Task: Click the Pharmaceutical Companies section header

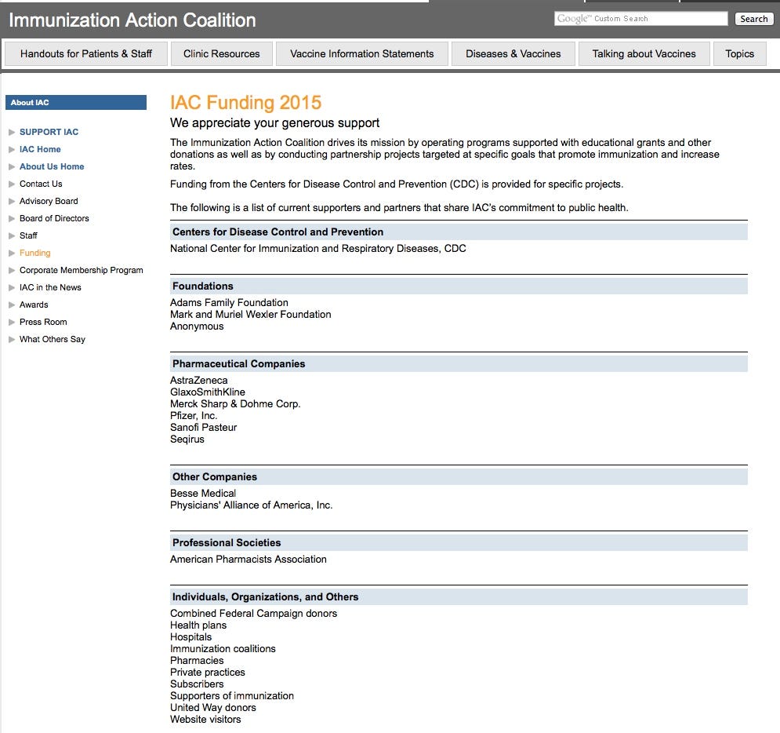Action: (459, 364)
